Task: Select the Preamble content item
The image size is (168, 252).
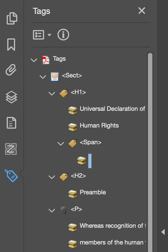Action: point(93,192)
